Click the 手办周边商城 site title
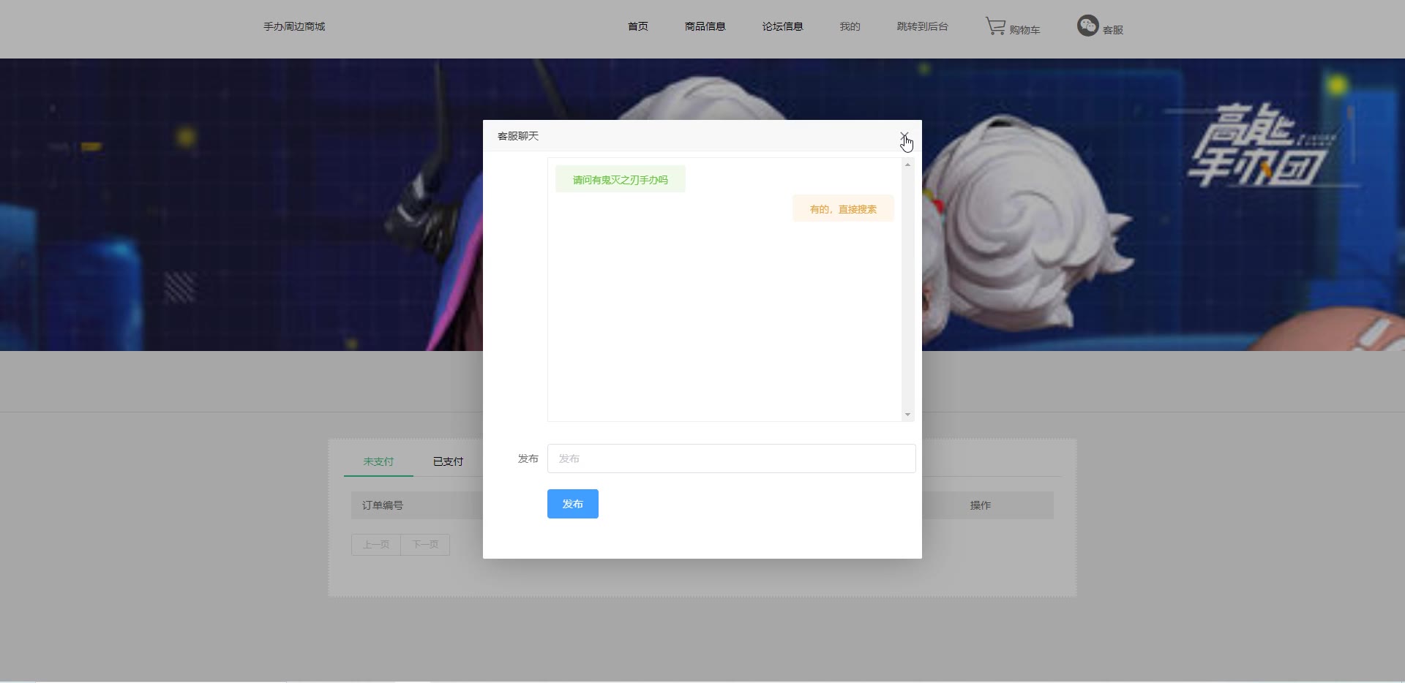 click(294, 26)
